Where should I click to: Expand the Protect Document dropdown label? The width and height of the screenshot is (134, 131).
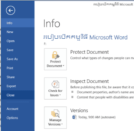[56, 64]
